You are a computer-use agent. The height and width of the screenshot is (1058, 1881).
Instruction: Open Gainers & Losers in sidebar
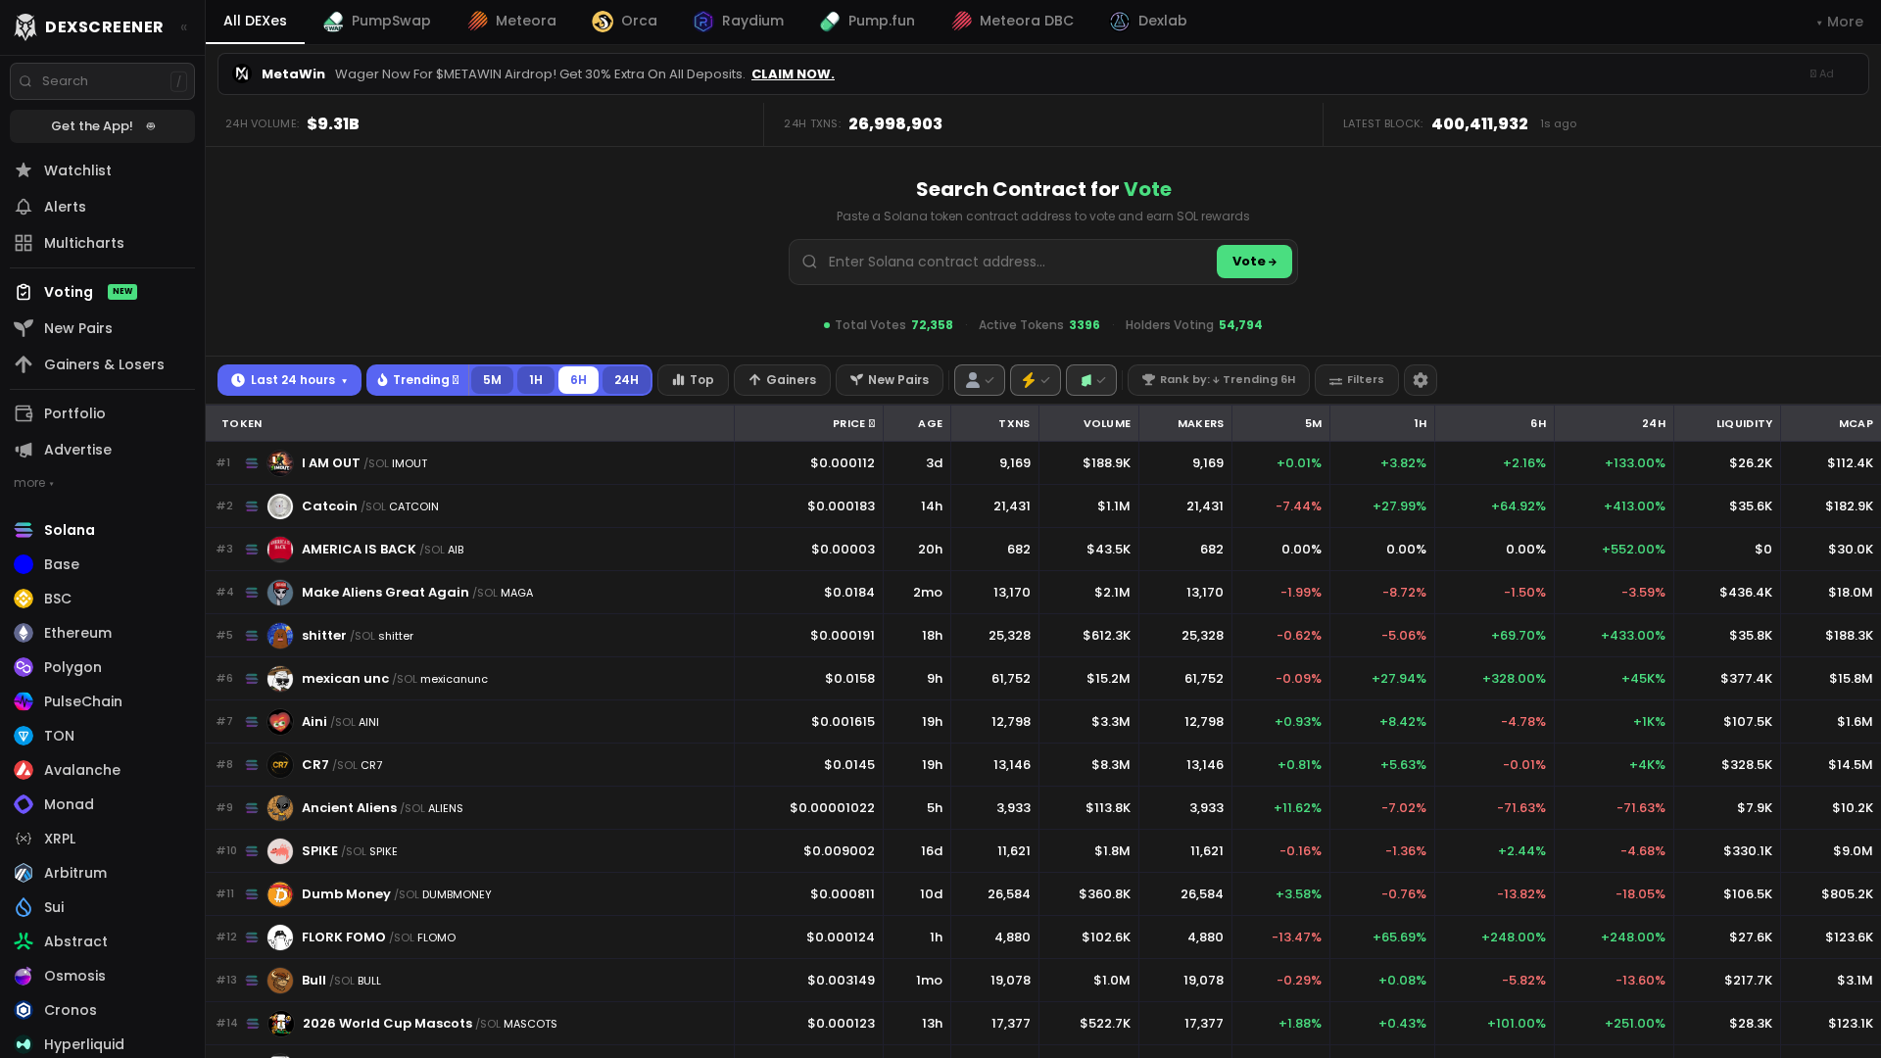coord(102,364)
